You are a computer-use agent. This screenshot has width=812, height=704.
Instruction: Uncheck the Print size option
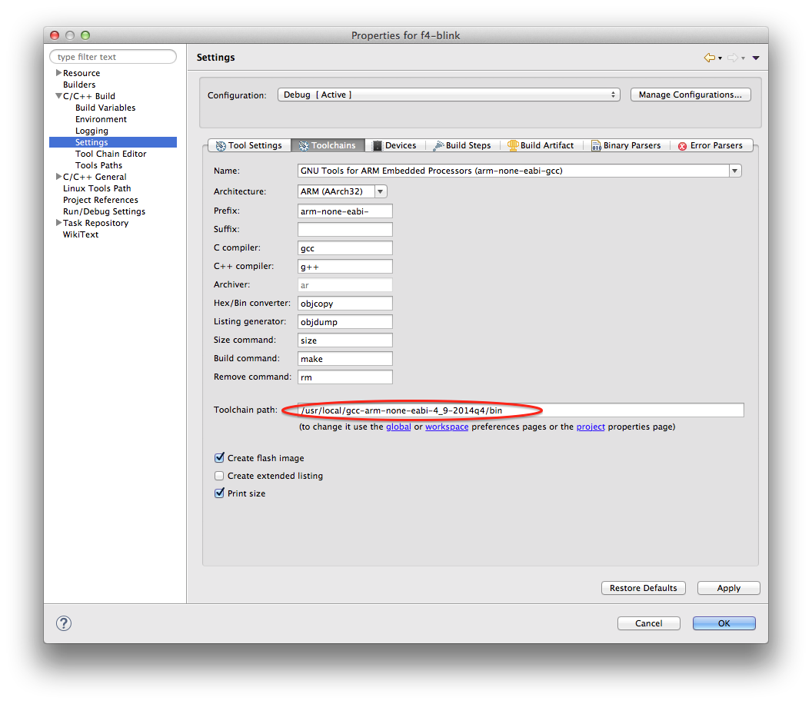219,493
